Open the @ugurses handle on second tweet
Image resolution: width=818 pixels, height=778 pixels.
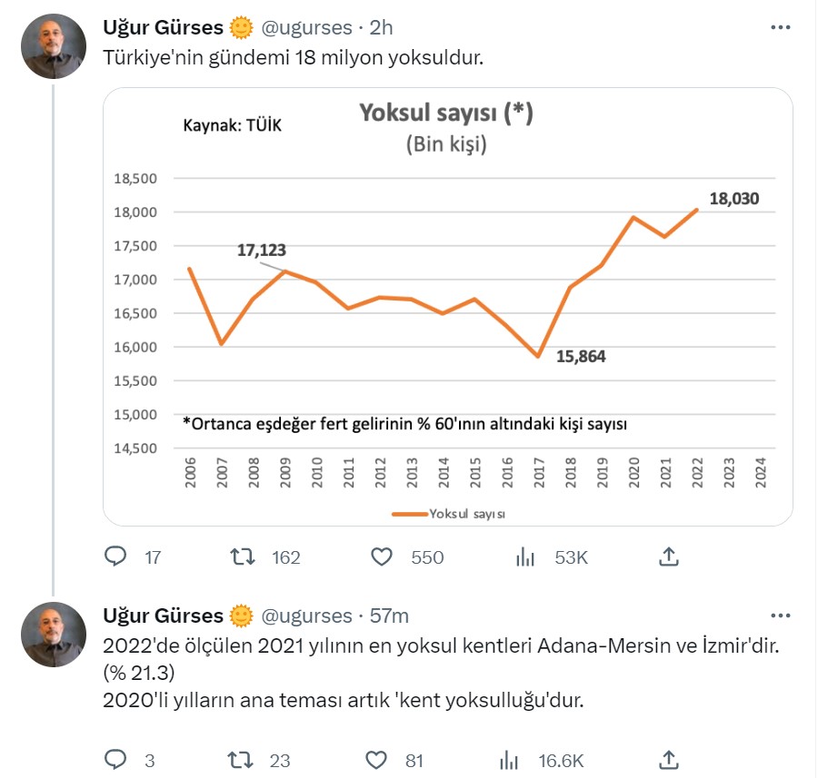click(x=306, y=616)
